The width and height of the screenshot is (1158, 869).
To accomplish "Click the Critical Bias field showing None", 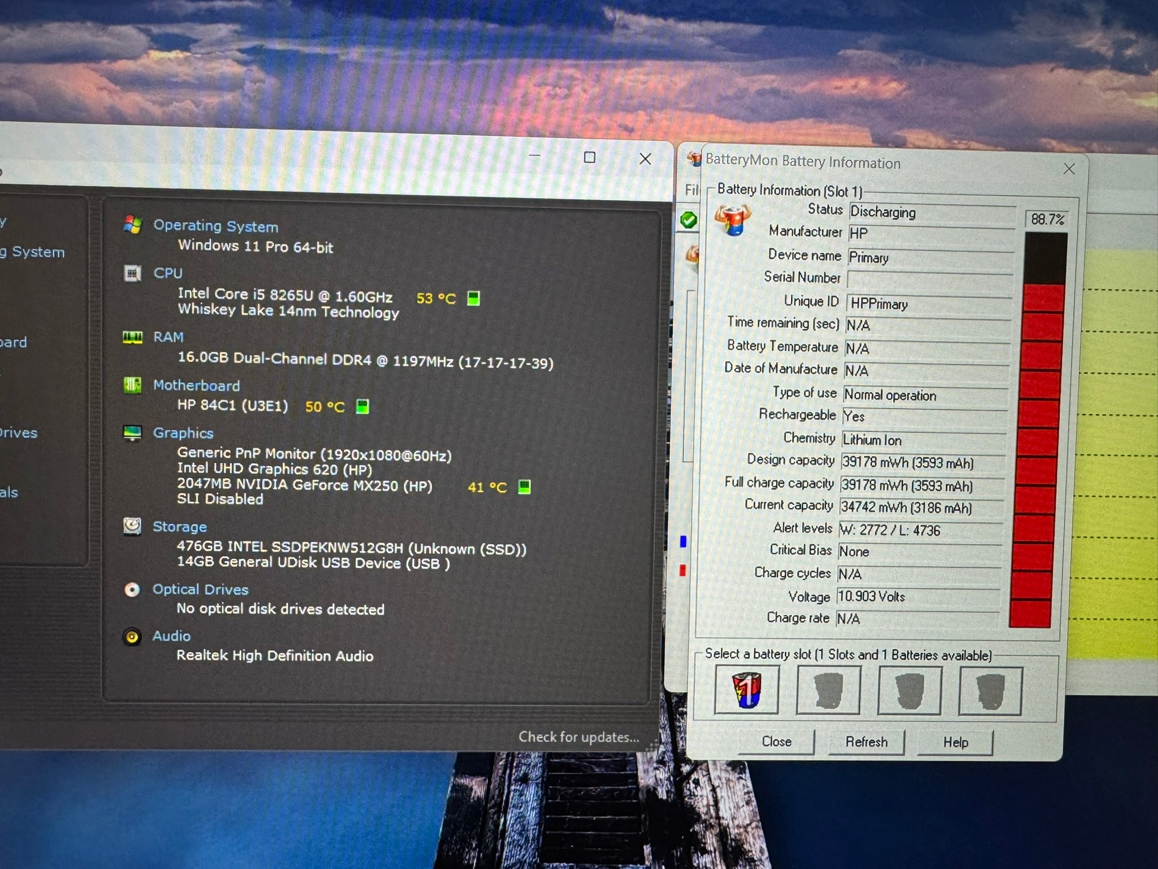I will pos(920,551).
